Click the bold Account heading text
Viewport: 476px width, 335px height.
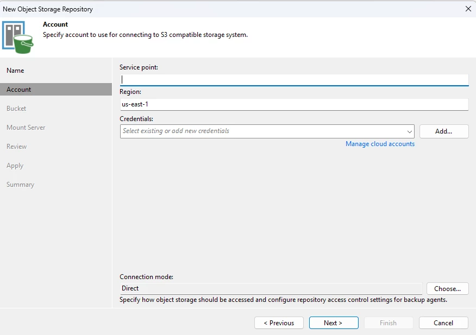click(55, 24)
